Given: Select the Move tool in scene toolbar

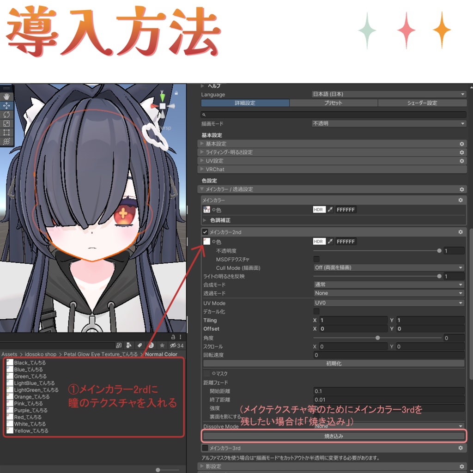Looking at the screenshot, I should pyautogui.click(x=6, y=106).
